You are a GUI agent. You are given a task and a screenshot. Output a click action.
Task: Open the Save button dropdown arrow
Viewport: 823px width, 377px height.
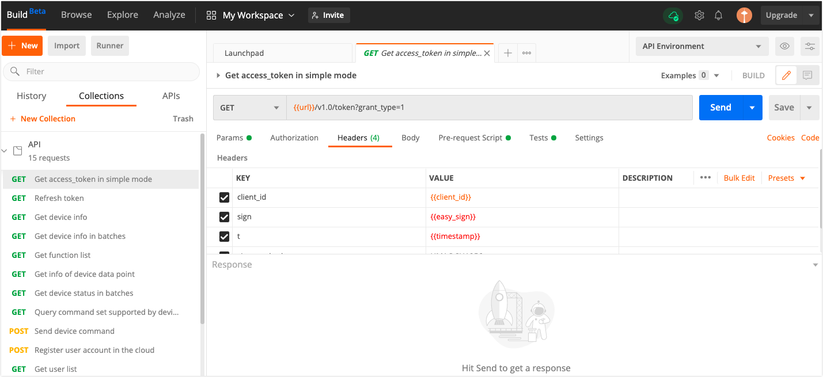click(x=809, y=108)
